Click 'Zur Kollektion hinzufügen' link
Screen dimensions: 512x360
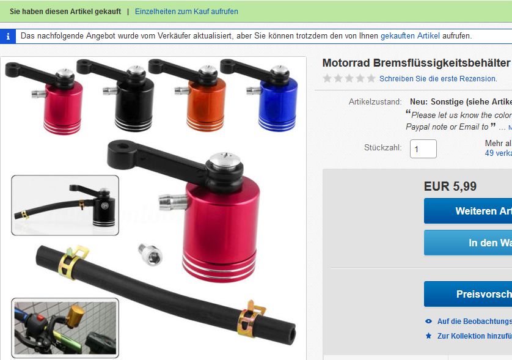[475, 336]
